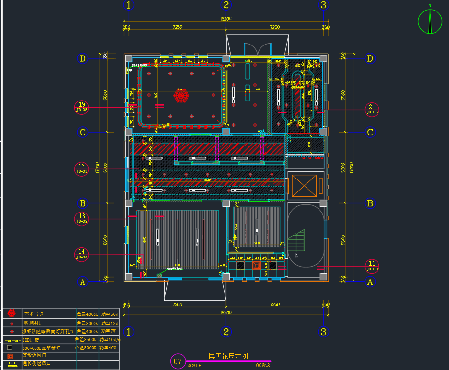Select the 通长侧送风口 yellow legend symbol

[x=12, y=364]
